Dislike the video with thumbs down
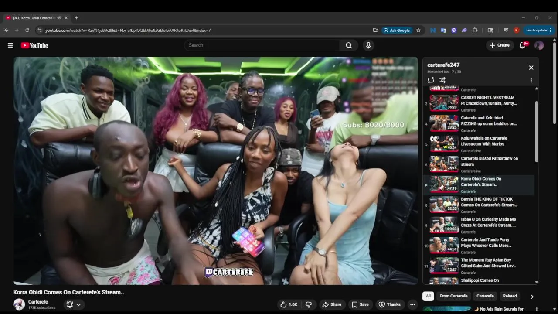 [309, 304]
